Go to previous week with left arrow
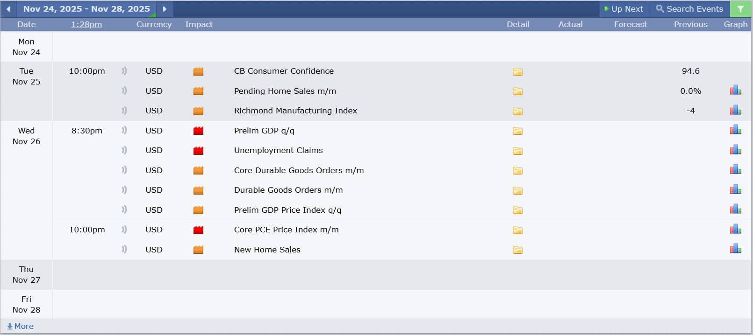Viewport: 753px width, 335px height. tap(8, 9)
